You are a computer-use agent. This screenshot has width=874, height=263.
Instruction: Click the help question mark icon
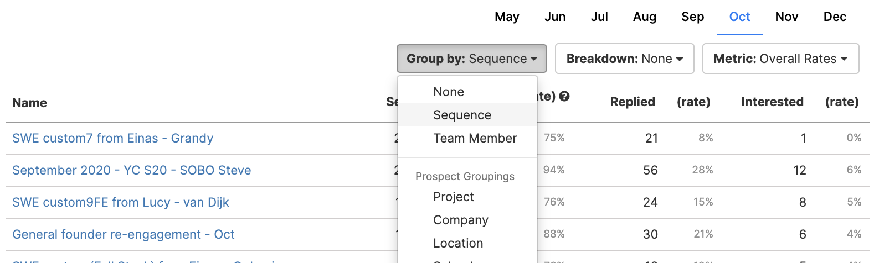coord(564,97)
